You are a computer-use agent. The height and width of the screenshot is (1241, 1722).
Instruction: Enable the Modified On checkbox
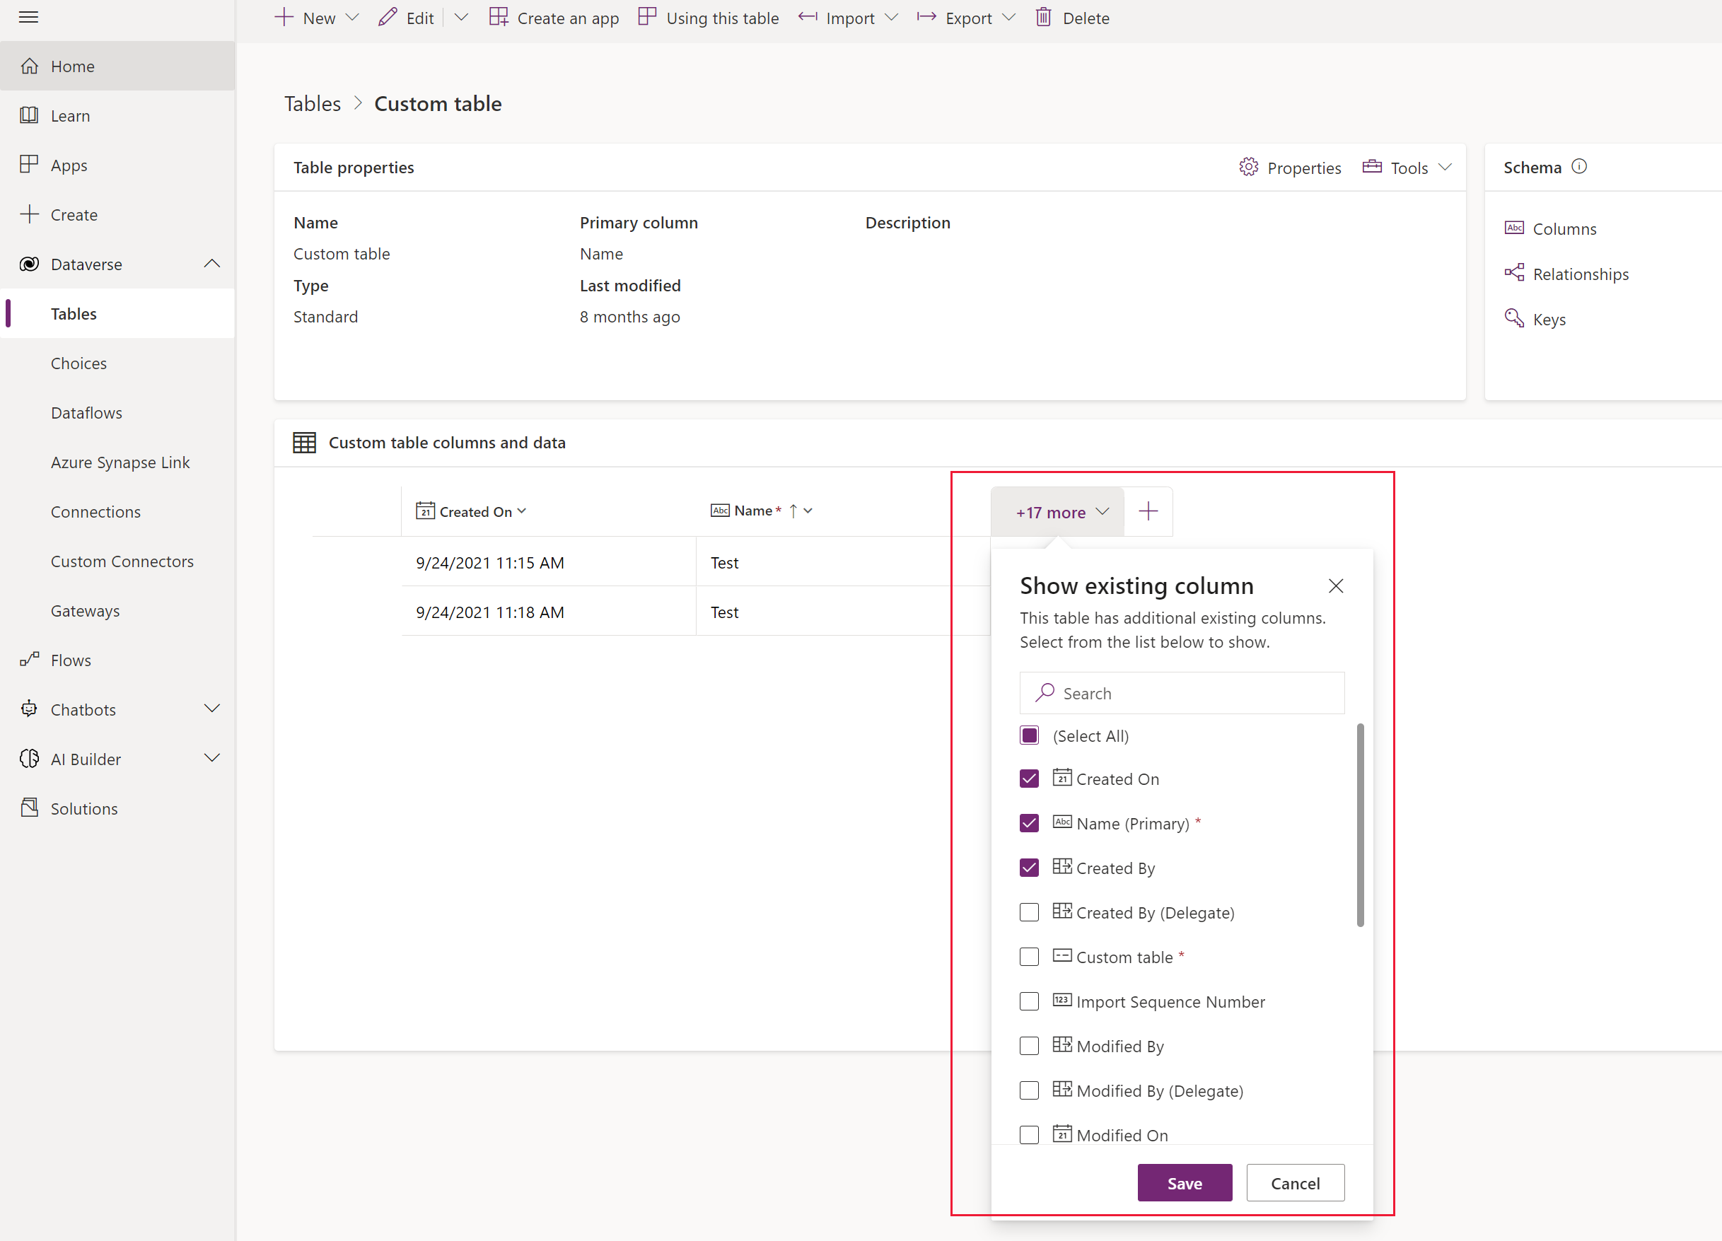click(1030, 1134)
